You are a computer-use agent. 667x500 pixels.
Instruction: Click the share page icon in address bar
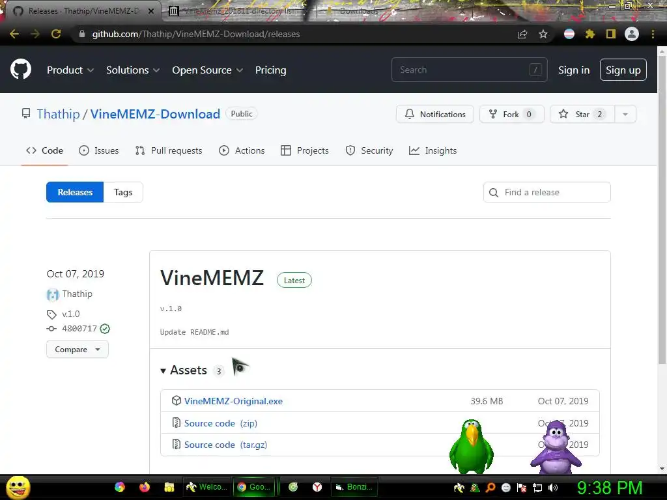(x=522, y=34)
